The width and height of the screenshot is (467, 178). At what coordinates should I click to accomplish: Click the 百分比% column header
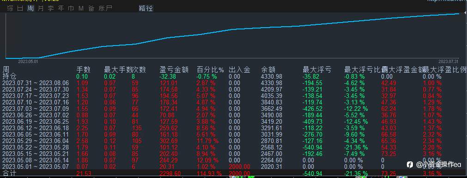(210, 70)
